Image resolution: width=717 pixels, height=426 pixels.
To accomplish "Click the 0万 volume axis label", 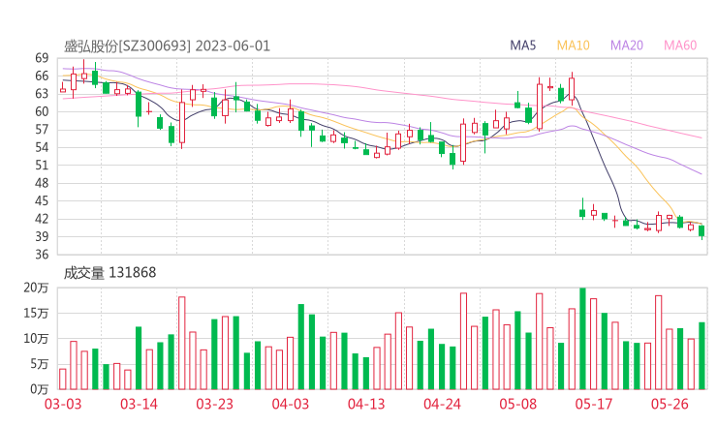I will [40, 389].
